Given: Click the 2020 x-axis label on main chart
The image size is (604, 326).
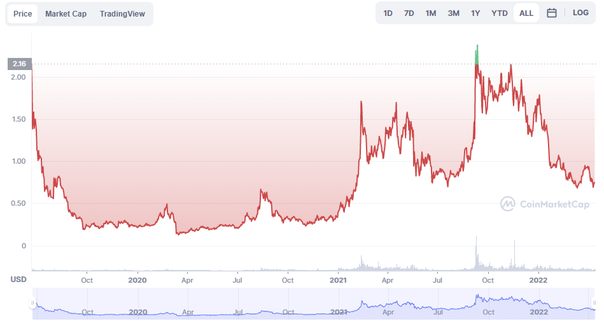Looking at the screenshot, I should point(137,280).
